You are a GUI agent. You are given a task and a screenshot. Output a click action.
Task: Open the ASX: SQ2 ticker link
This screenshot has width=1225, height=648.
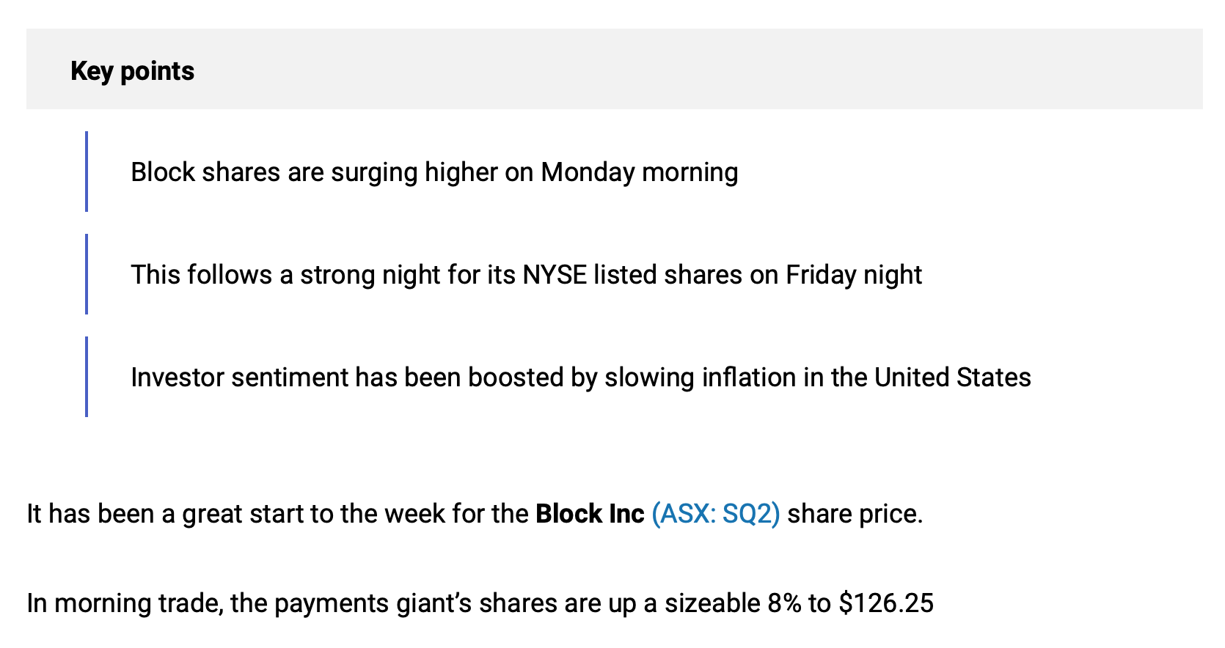tap(715, 514)
